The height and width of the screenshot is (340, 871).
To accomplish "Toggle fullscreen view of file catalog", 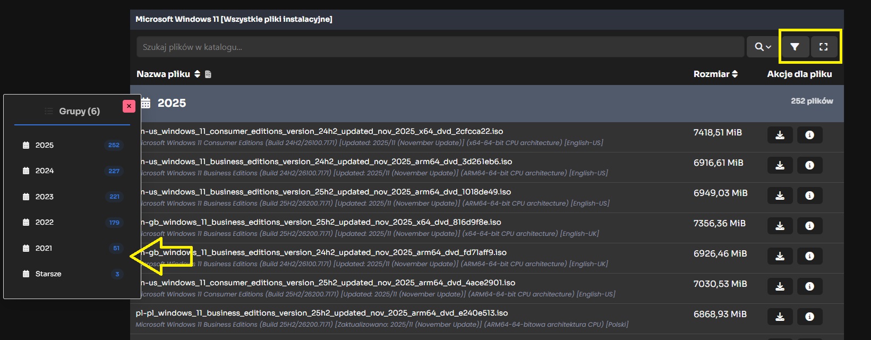I will [x=823, y=47].
